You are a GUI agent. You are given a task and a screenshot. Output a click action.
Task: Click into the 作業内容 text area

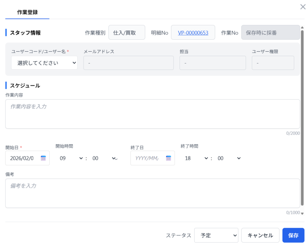pos(152,114)
